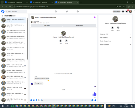Image resolution: width=135 pixels, height=108 pixels.
Task: Switch to the first Messenger browser tab
Action: point(16,2)
